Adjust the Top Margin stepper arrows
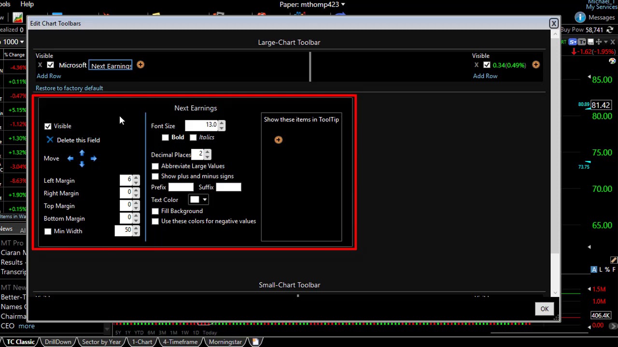Screen dimensions: 618x347 (x=136, y=205)
